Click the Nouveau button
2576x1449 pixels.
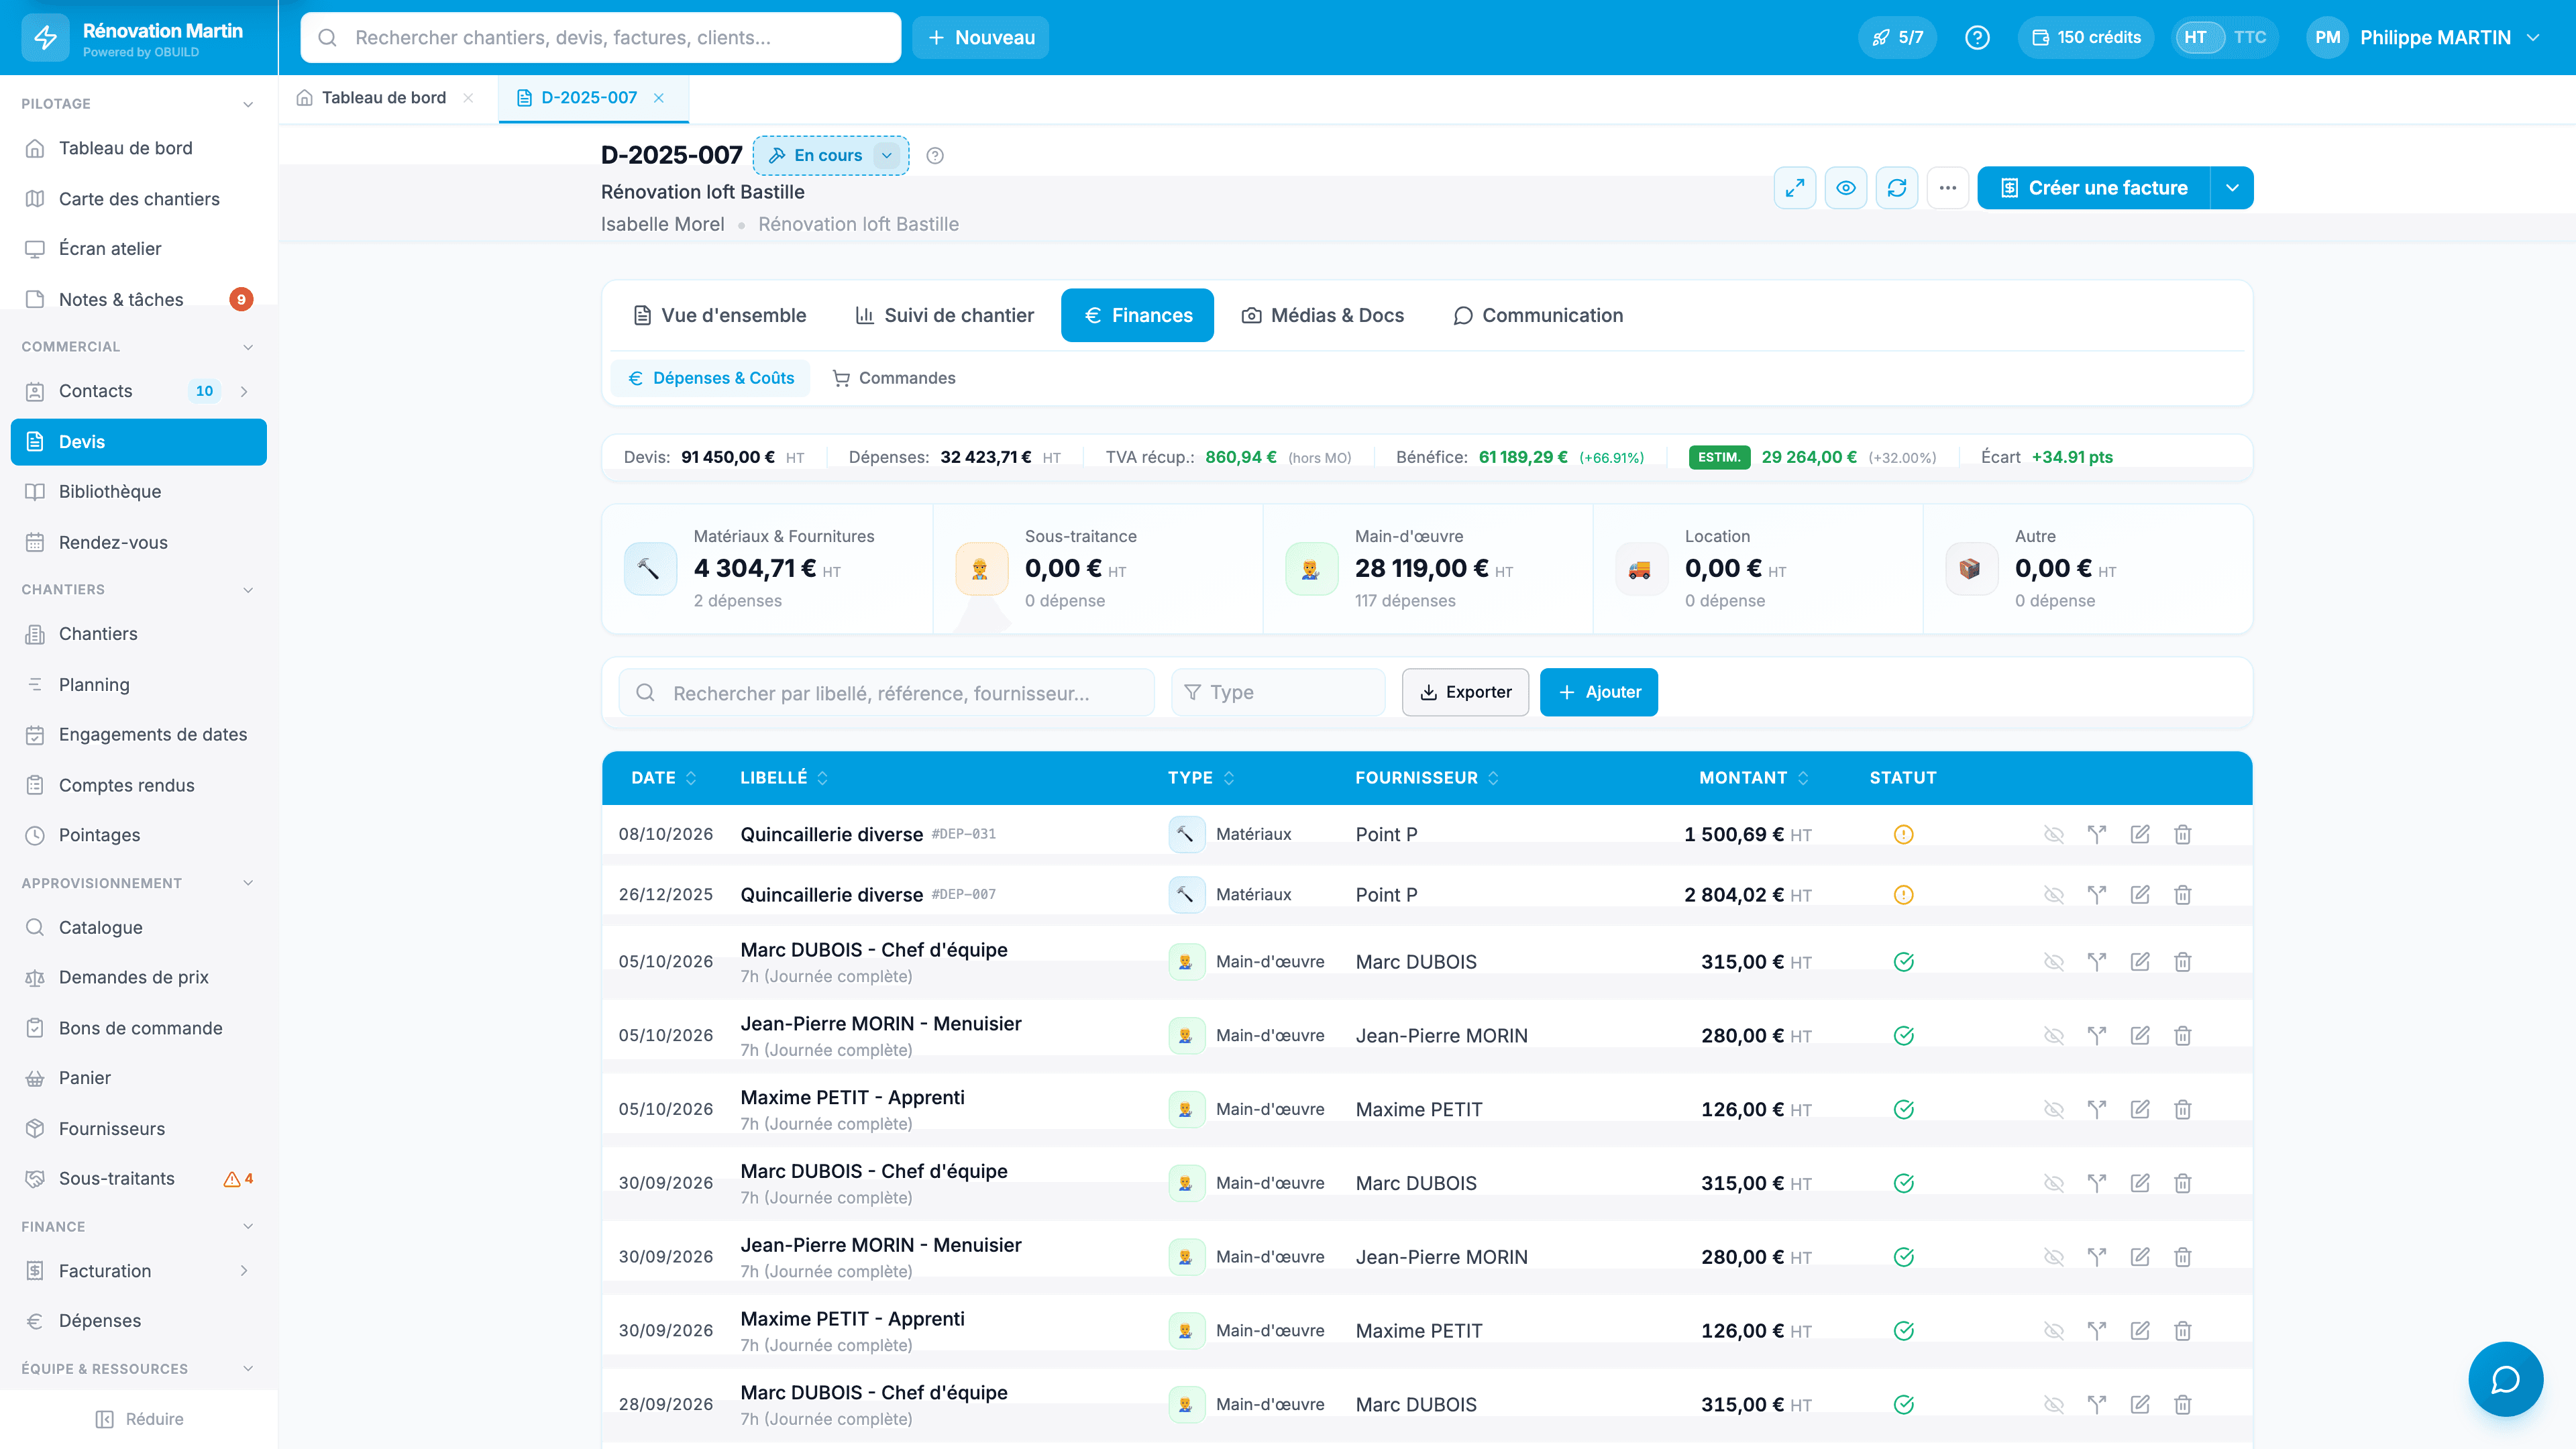(980, 37)
